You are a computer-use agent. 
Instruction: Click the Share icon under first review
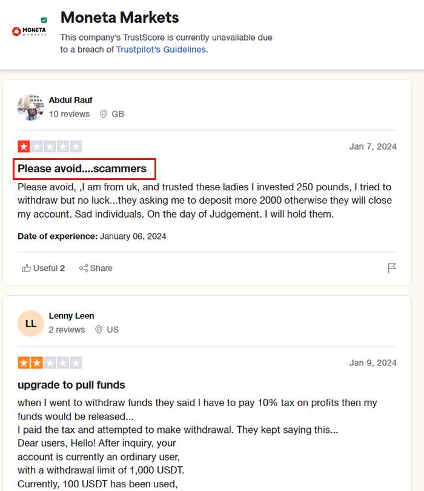click(84, 268)
